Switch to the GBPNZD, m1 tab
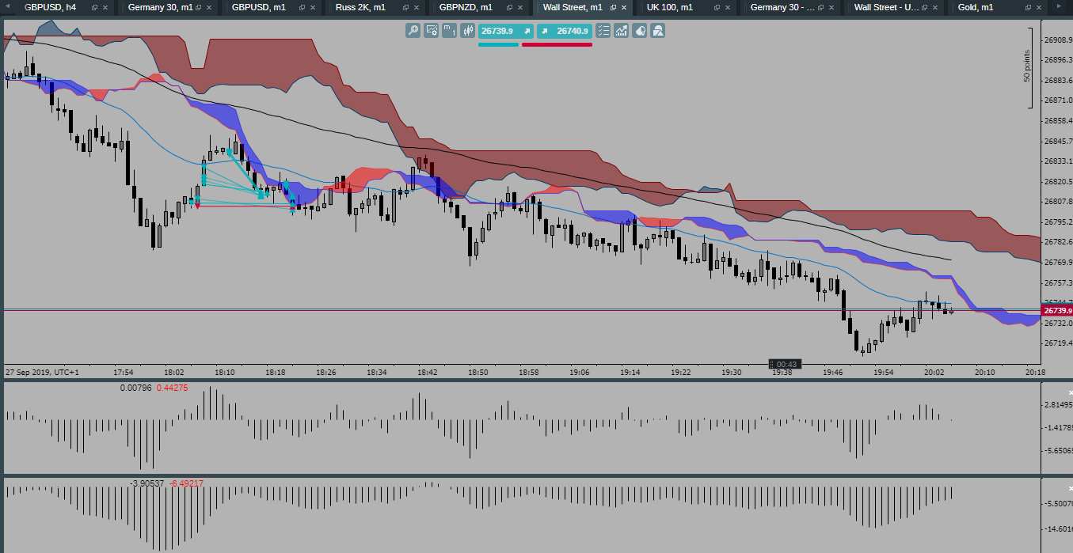Screen dimensions: 1073x553 pos(466,7)
